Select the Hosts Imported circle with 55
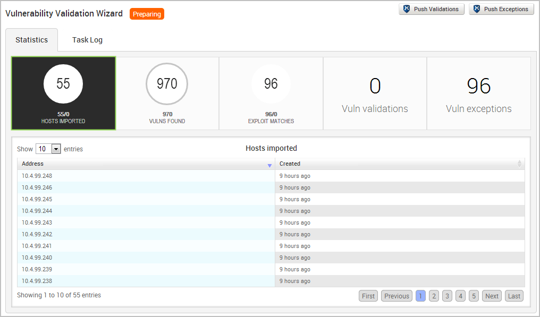The image size is (540, 317). click(x=63, y=84)
